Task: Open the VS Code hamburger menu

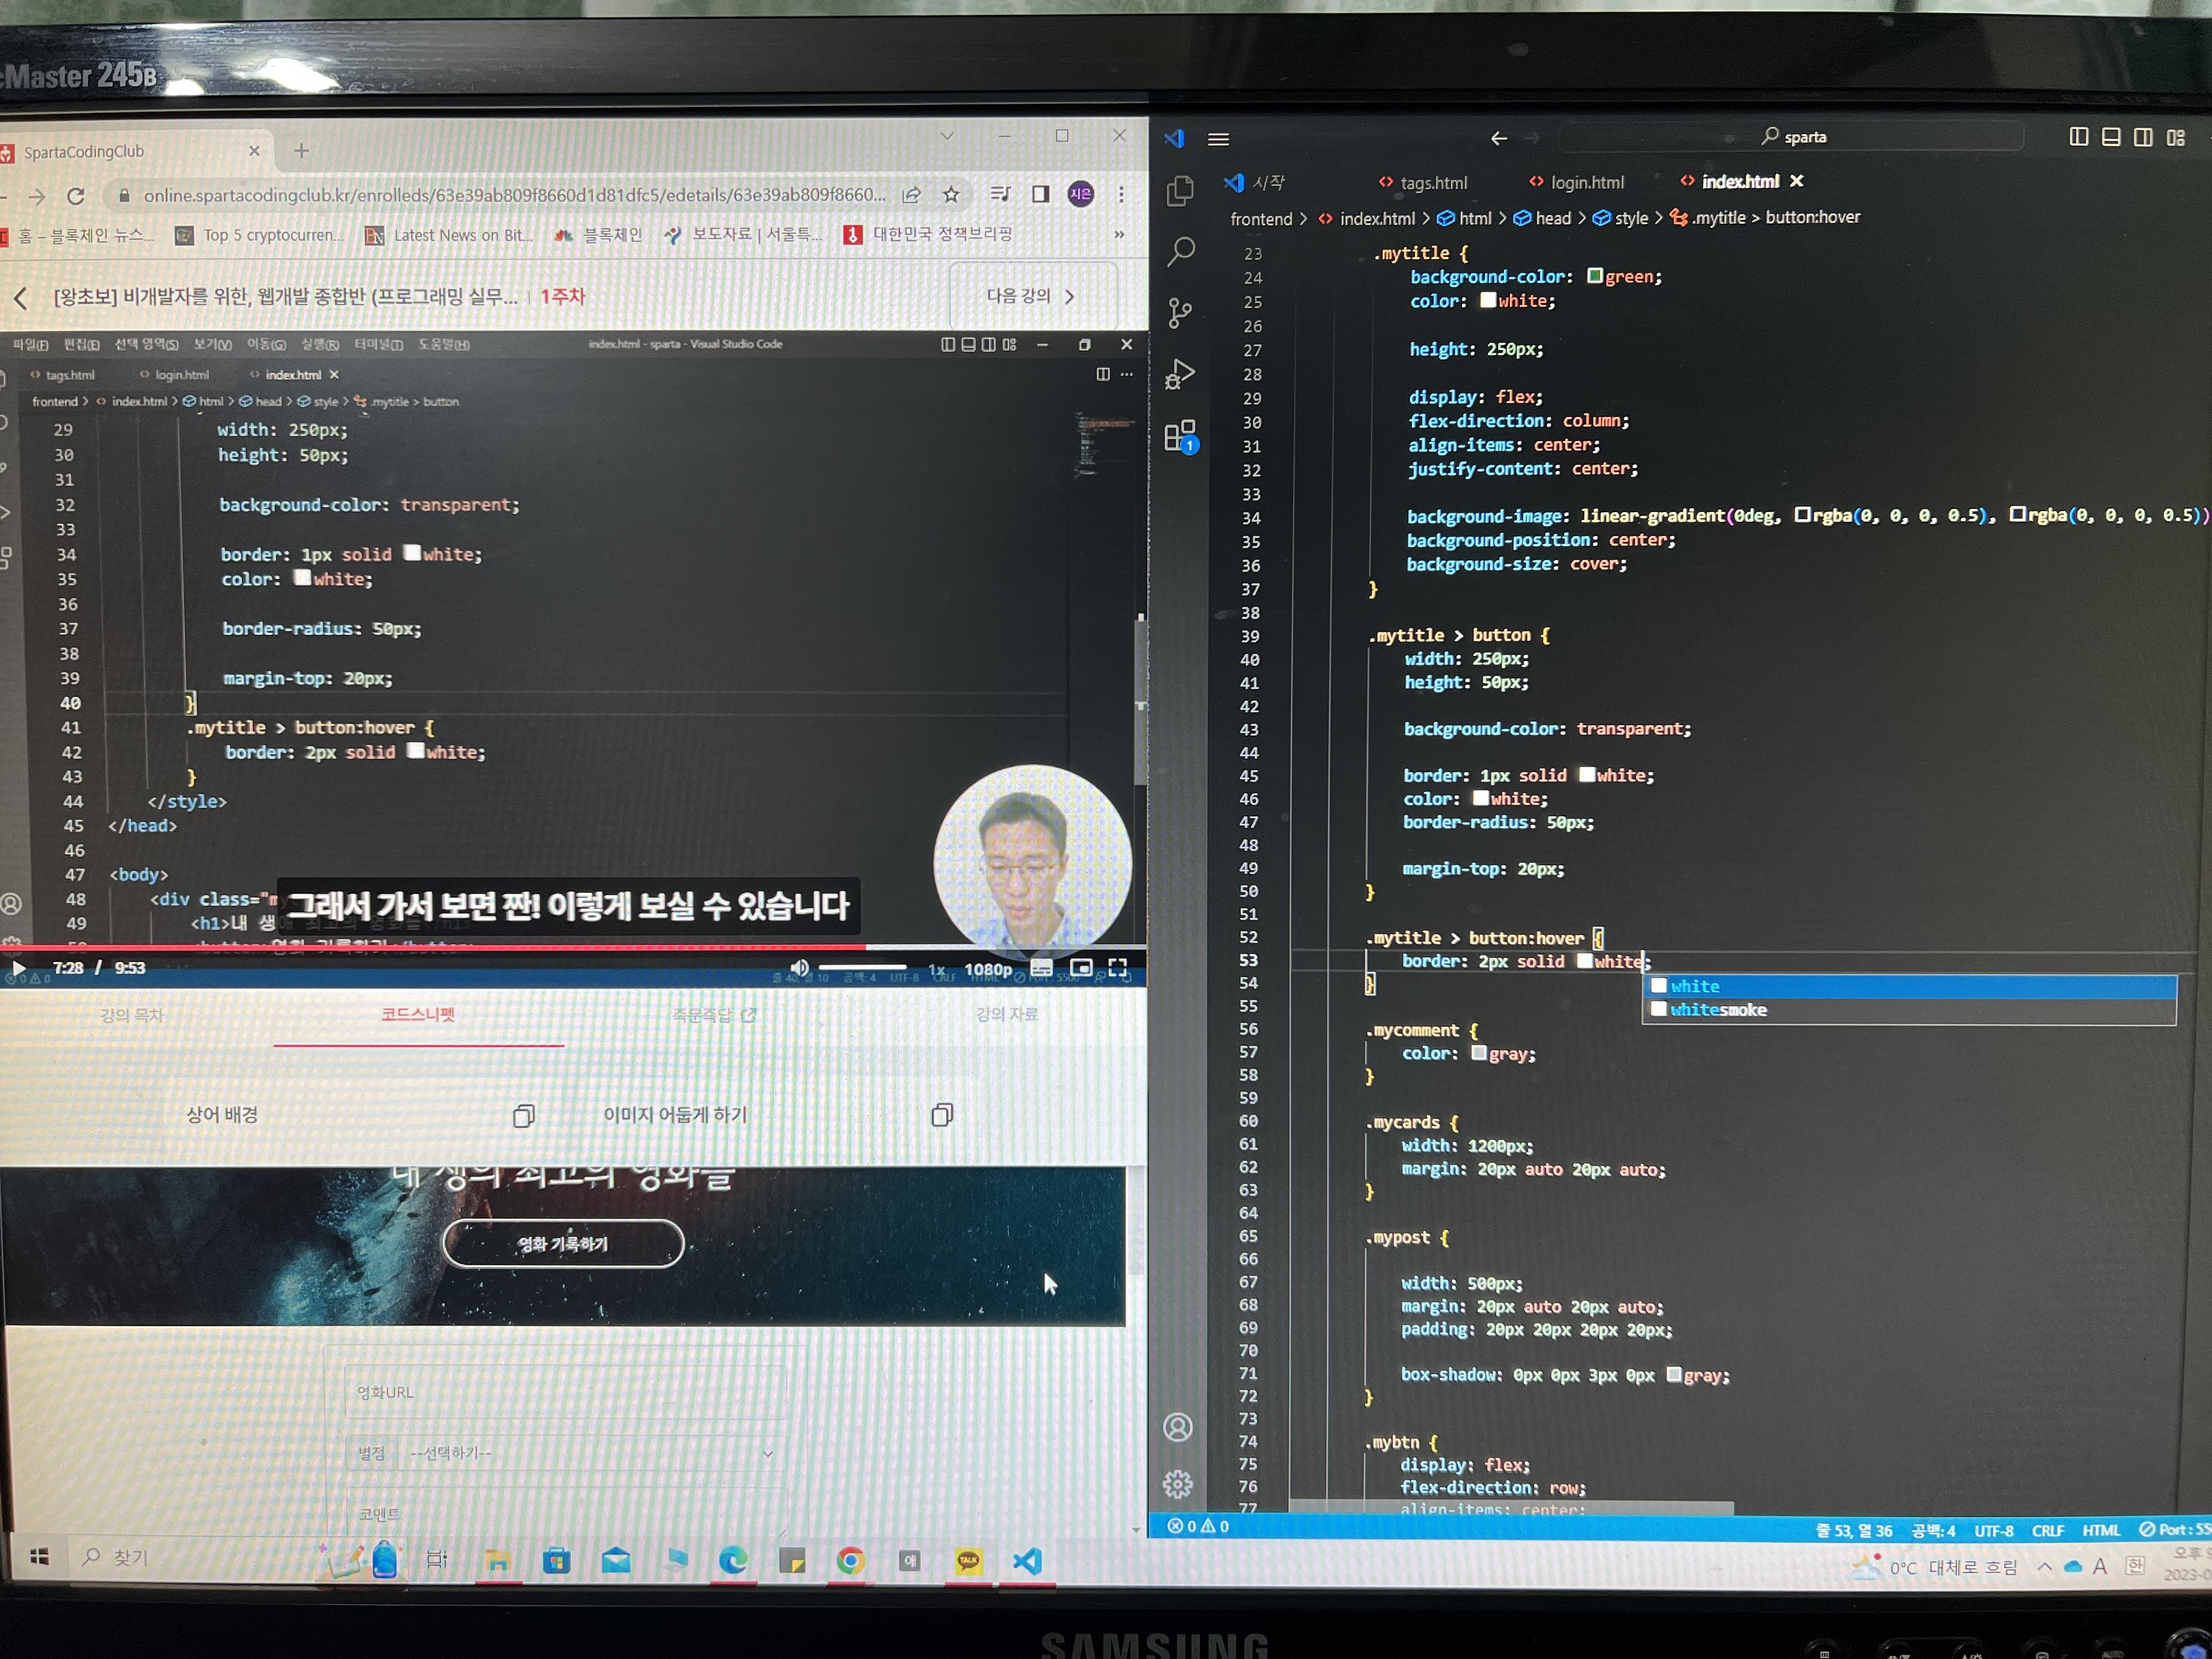Action: point(1218,139)
